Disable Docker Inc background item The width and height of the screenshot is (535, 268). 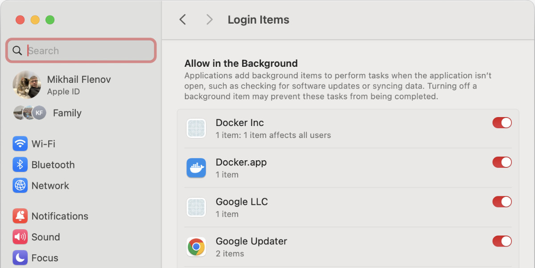tap(502, 123)
